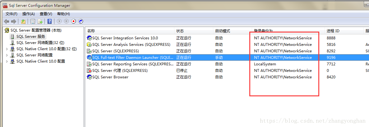Viewport: 369px width, 127px height.
Task: Click the SQL Server 网络配置 tree node icon
Action: coord(12,55)
